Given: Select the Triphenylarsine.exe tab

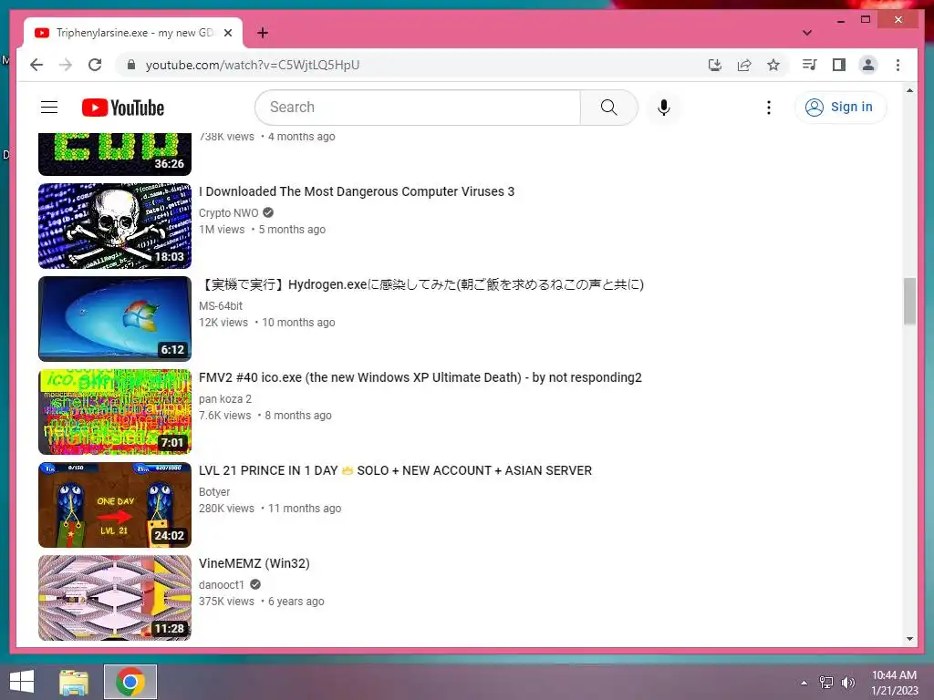Looking at the screenshot, I should 133,33.
